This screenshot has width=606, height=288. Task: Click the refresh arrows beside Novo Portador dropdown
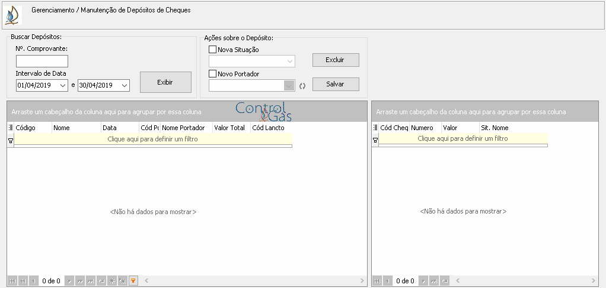(x=302, y=86)
